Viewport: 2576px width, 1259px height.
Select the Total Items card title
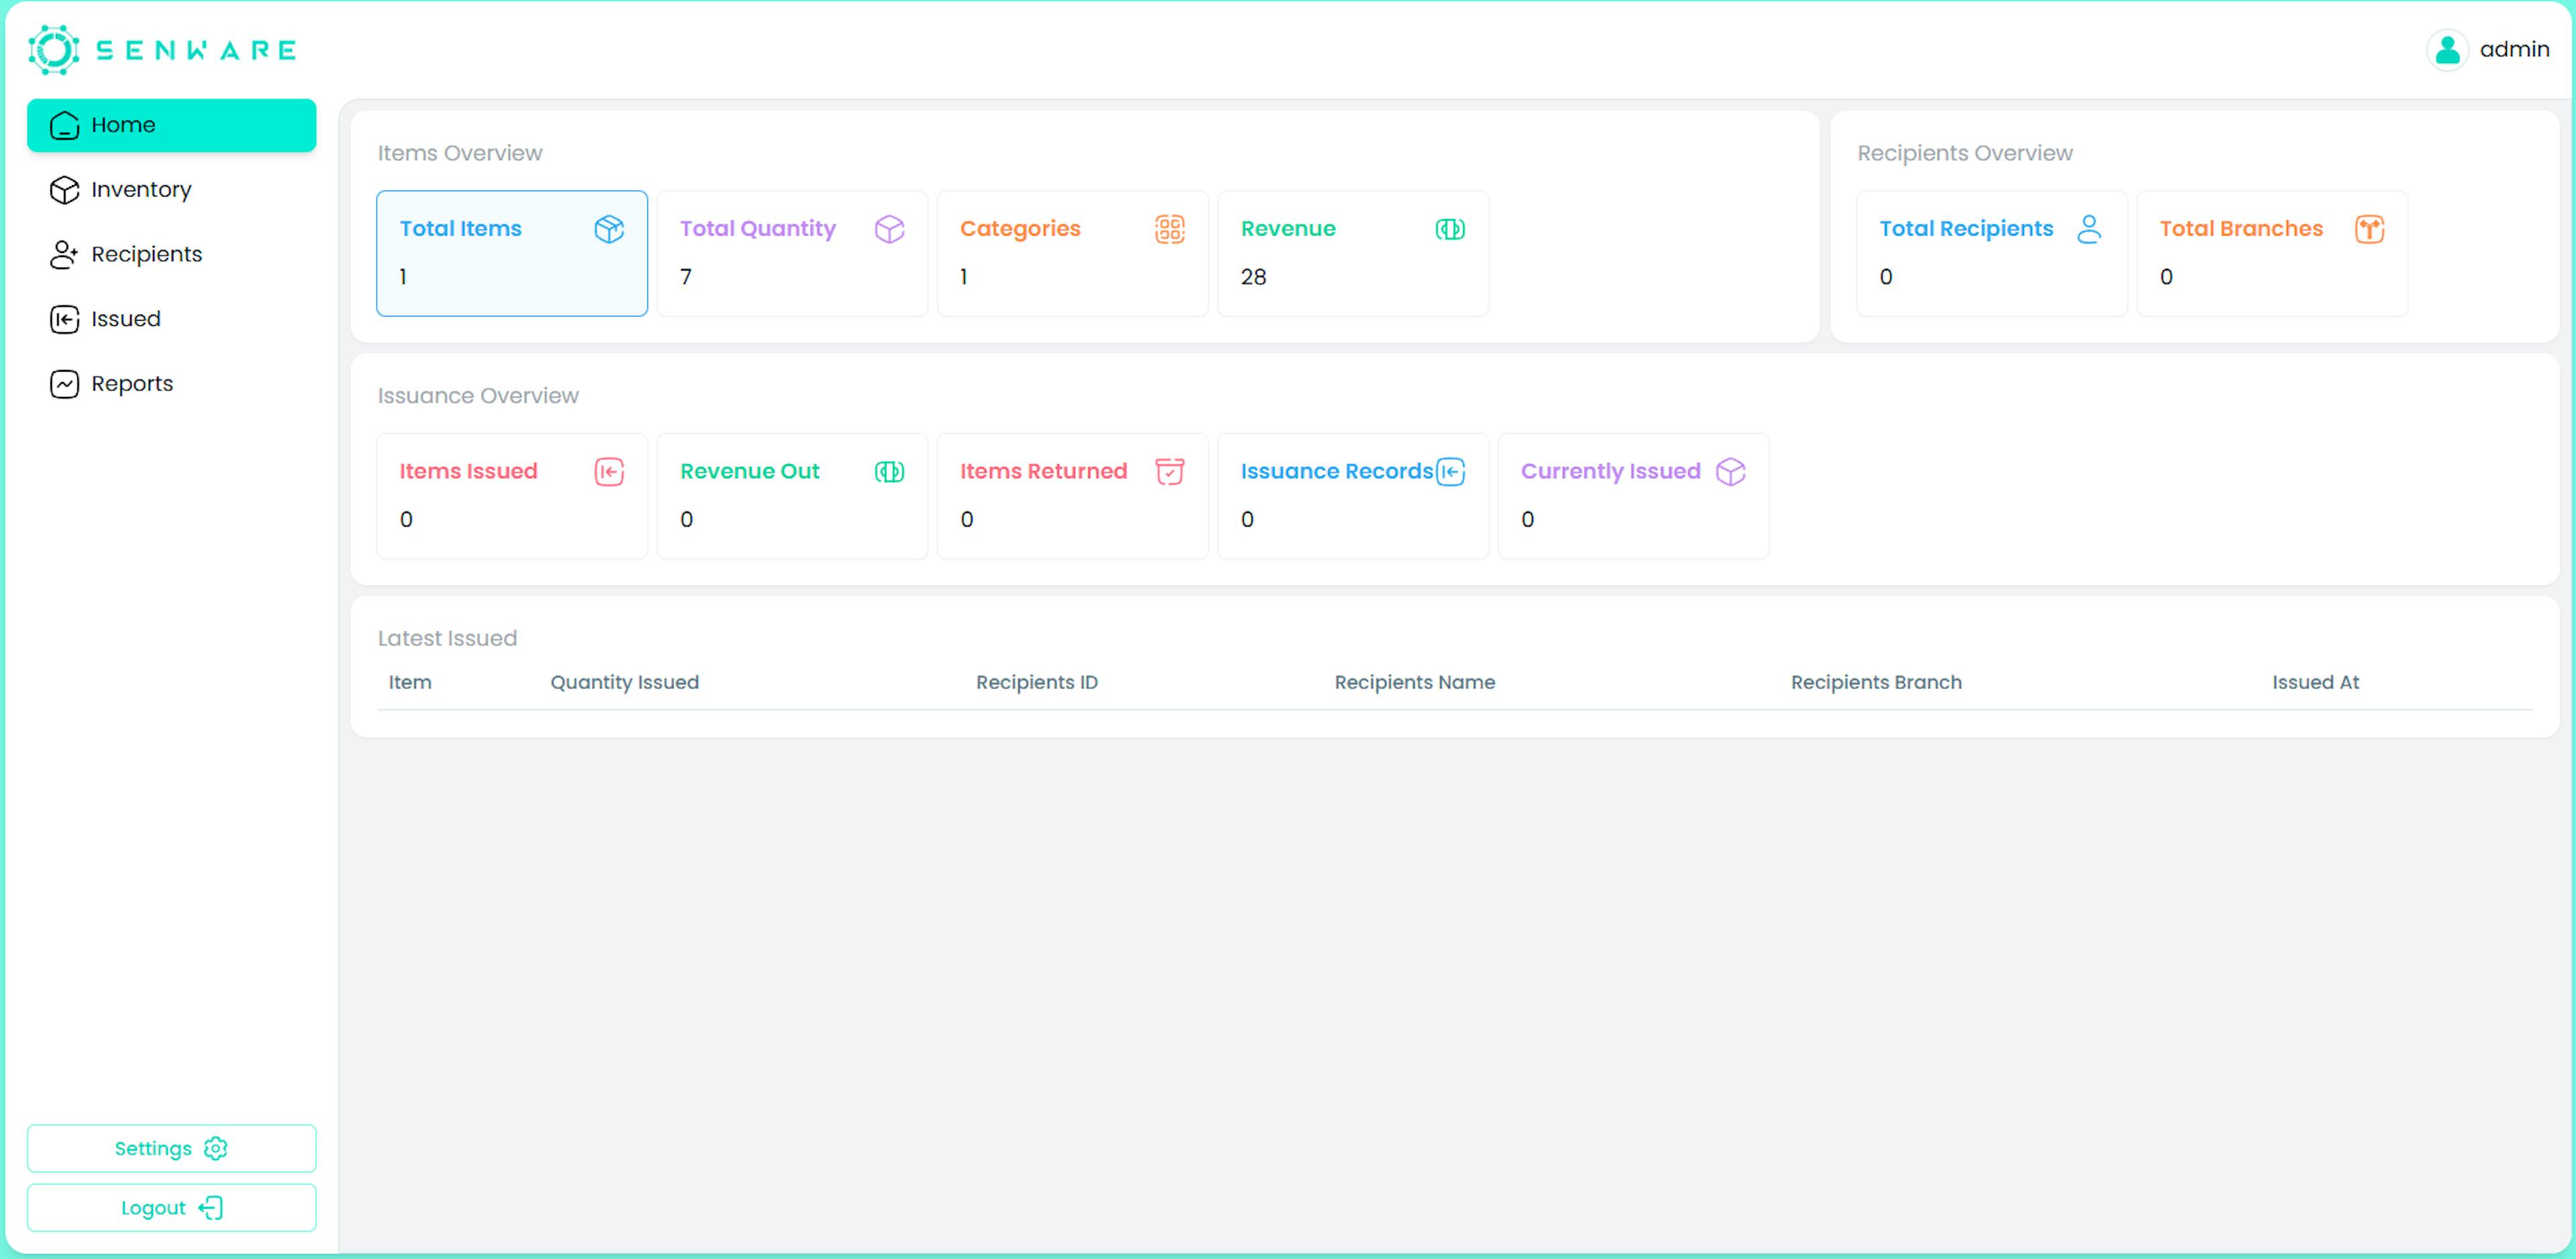(460, 229)
